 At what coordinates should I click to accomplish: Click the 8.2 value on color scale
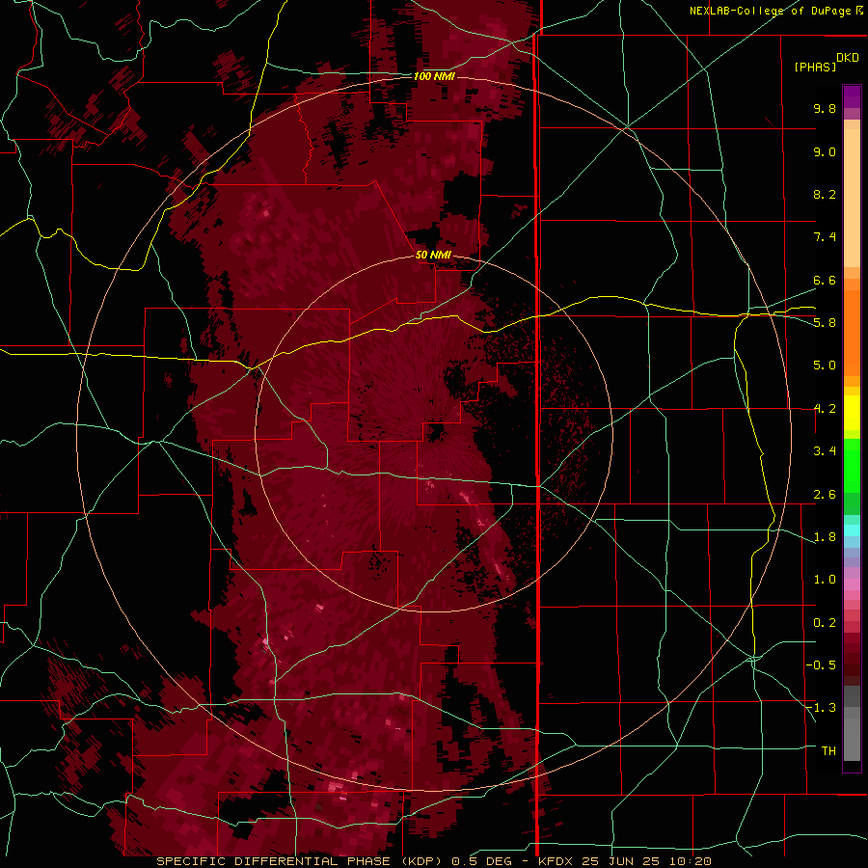click(x=825, y=194)
